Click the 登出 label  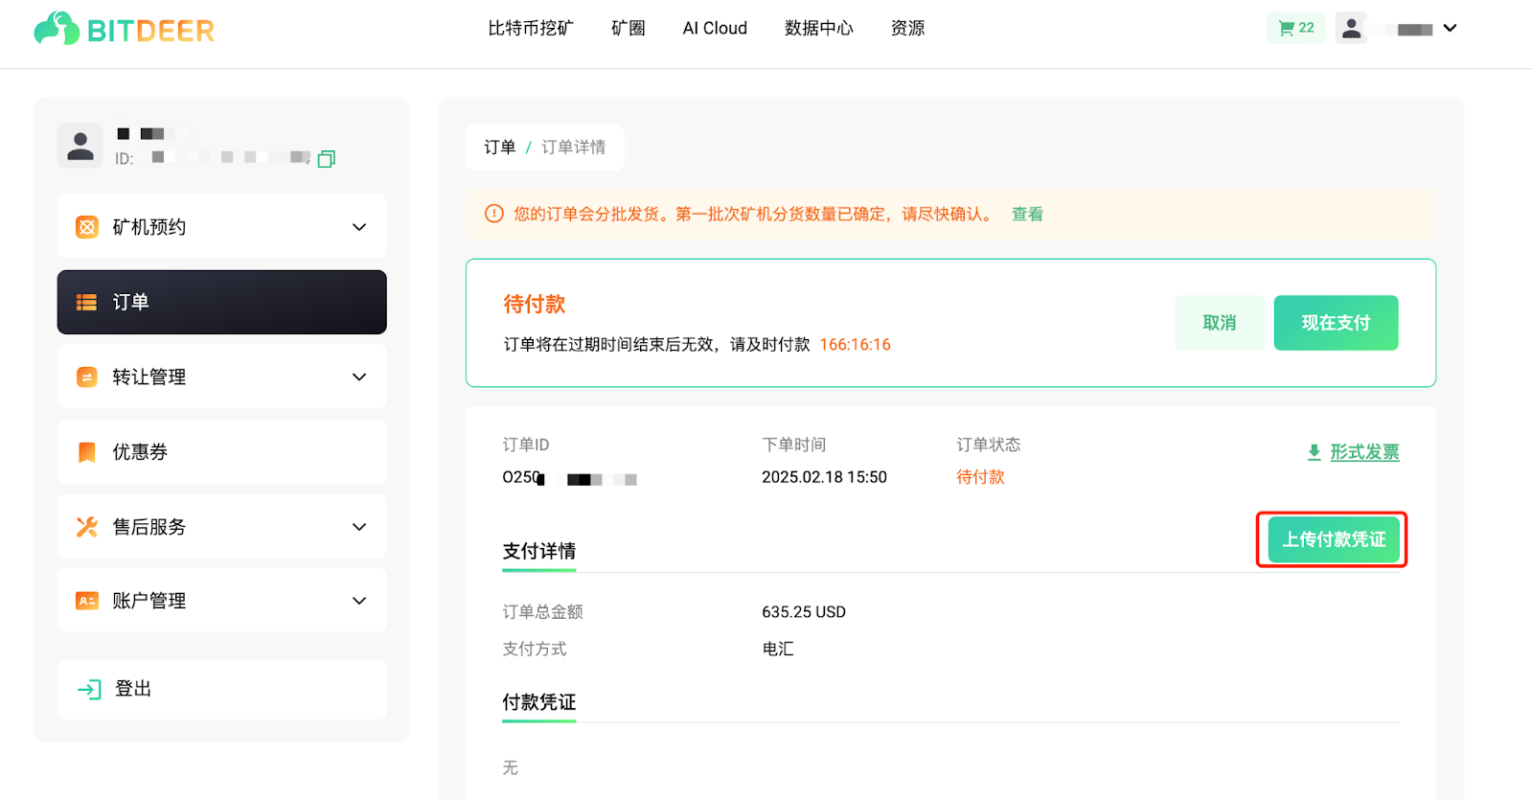tap(133, 689)
